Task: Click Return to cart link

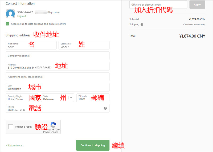Action: pos(15,145)
